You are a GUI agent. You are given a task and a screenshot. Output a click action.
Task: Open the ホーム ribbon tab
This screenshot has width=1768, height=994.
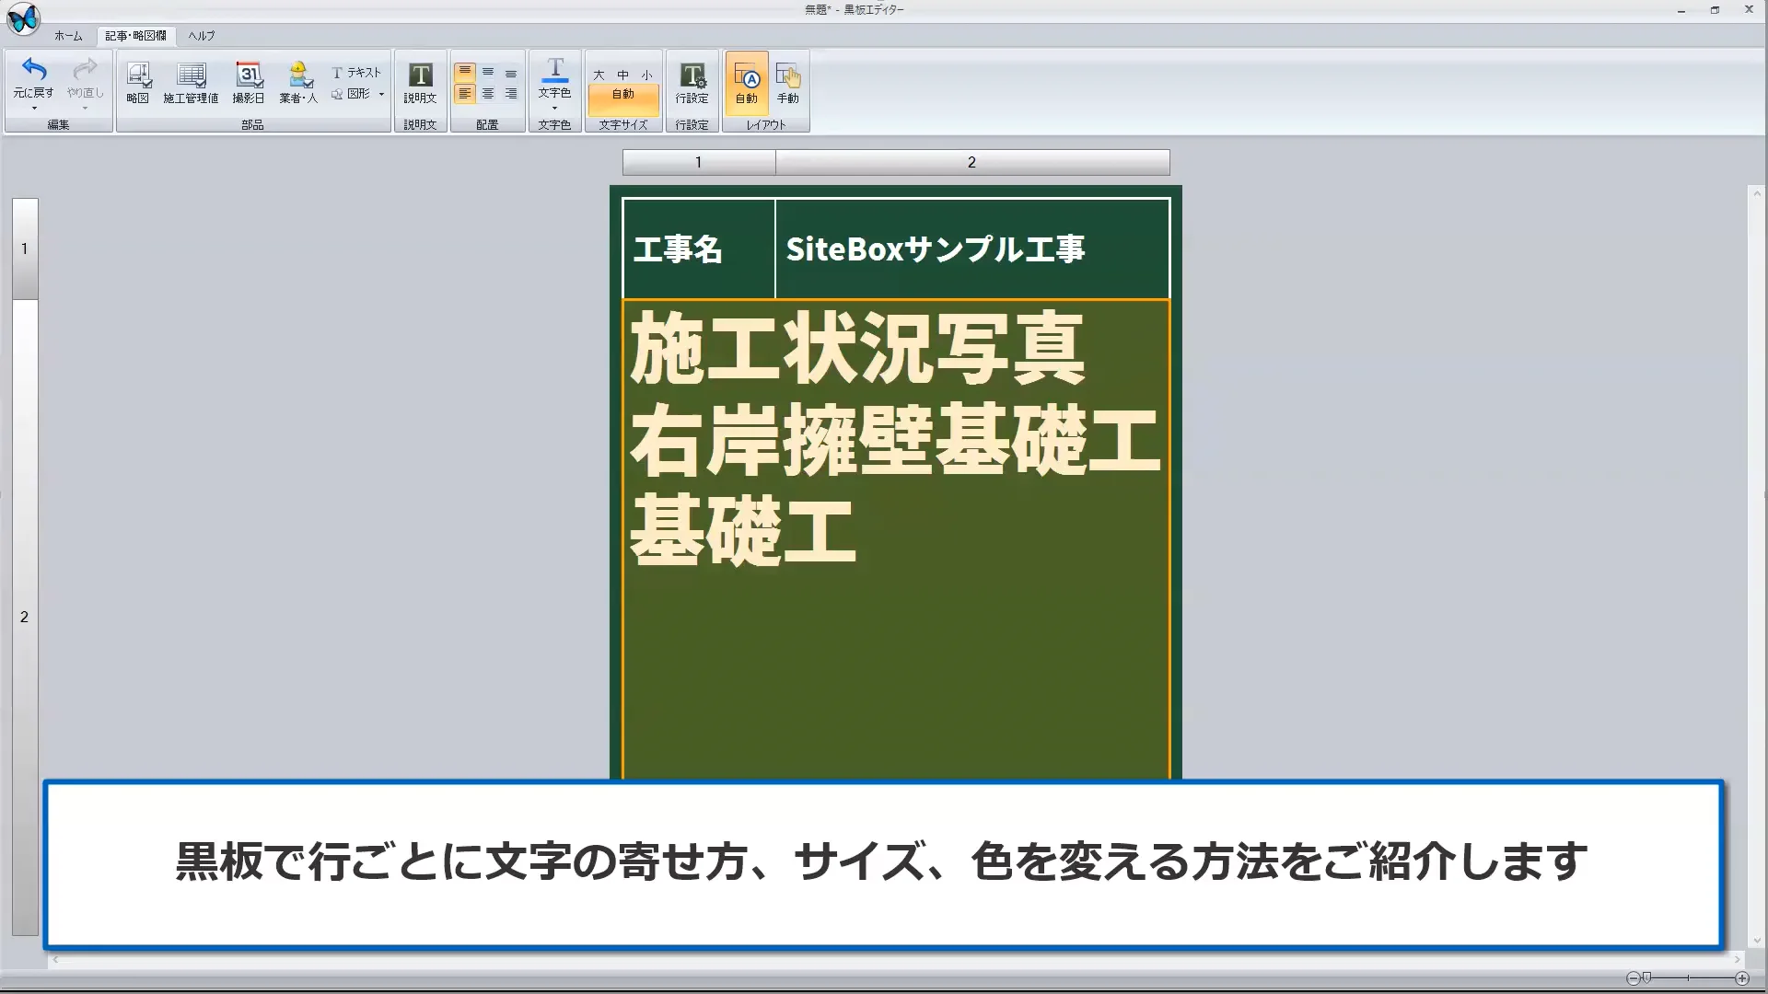68,36
